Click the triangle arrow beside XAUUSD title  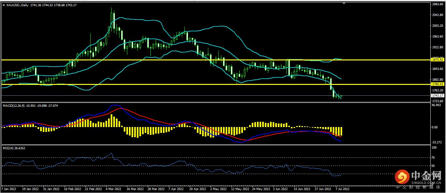4,6
